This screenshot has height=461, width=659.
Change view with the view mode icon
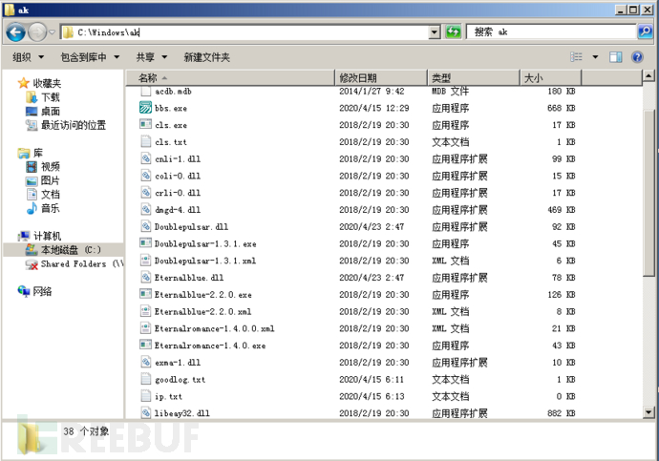576,56
